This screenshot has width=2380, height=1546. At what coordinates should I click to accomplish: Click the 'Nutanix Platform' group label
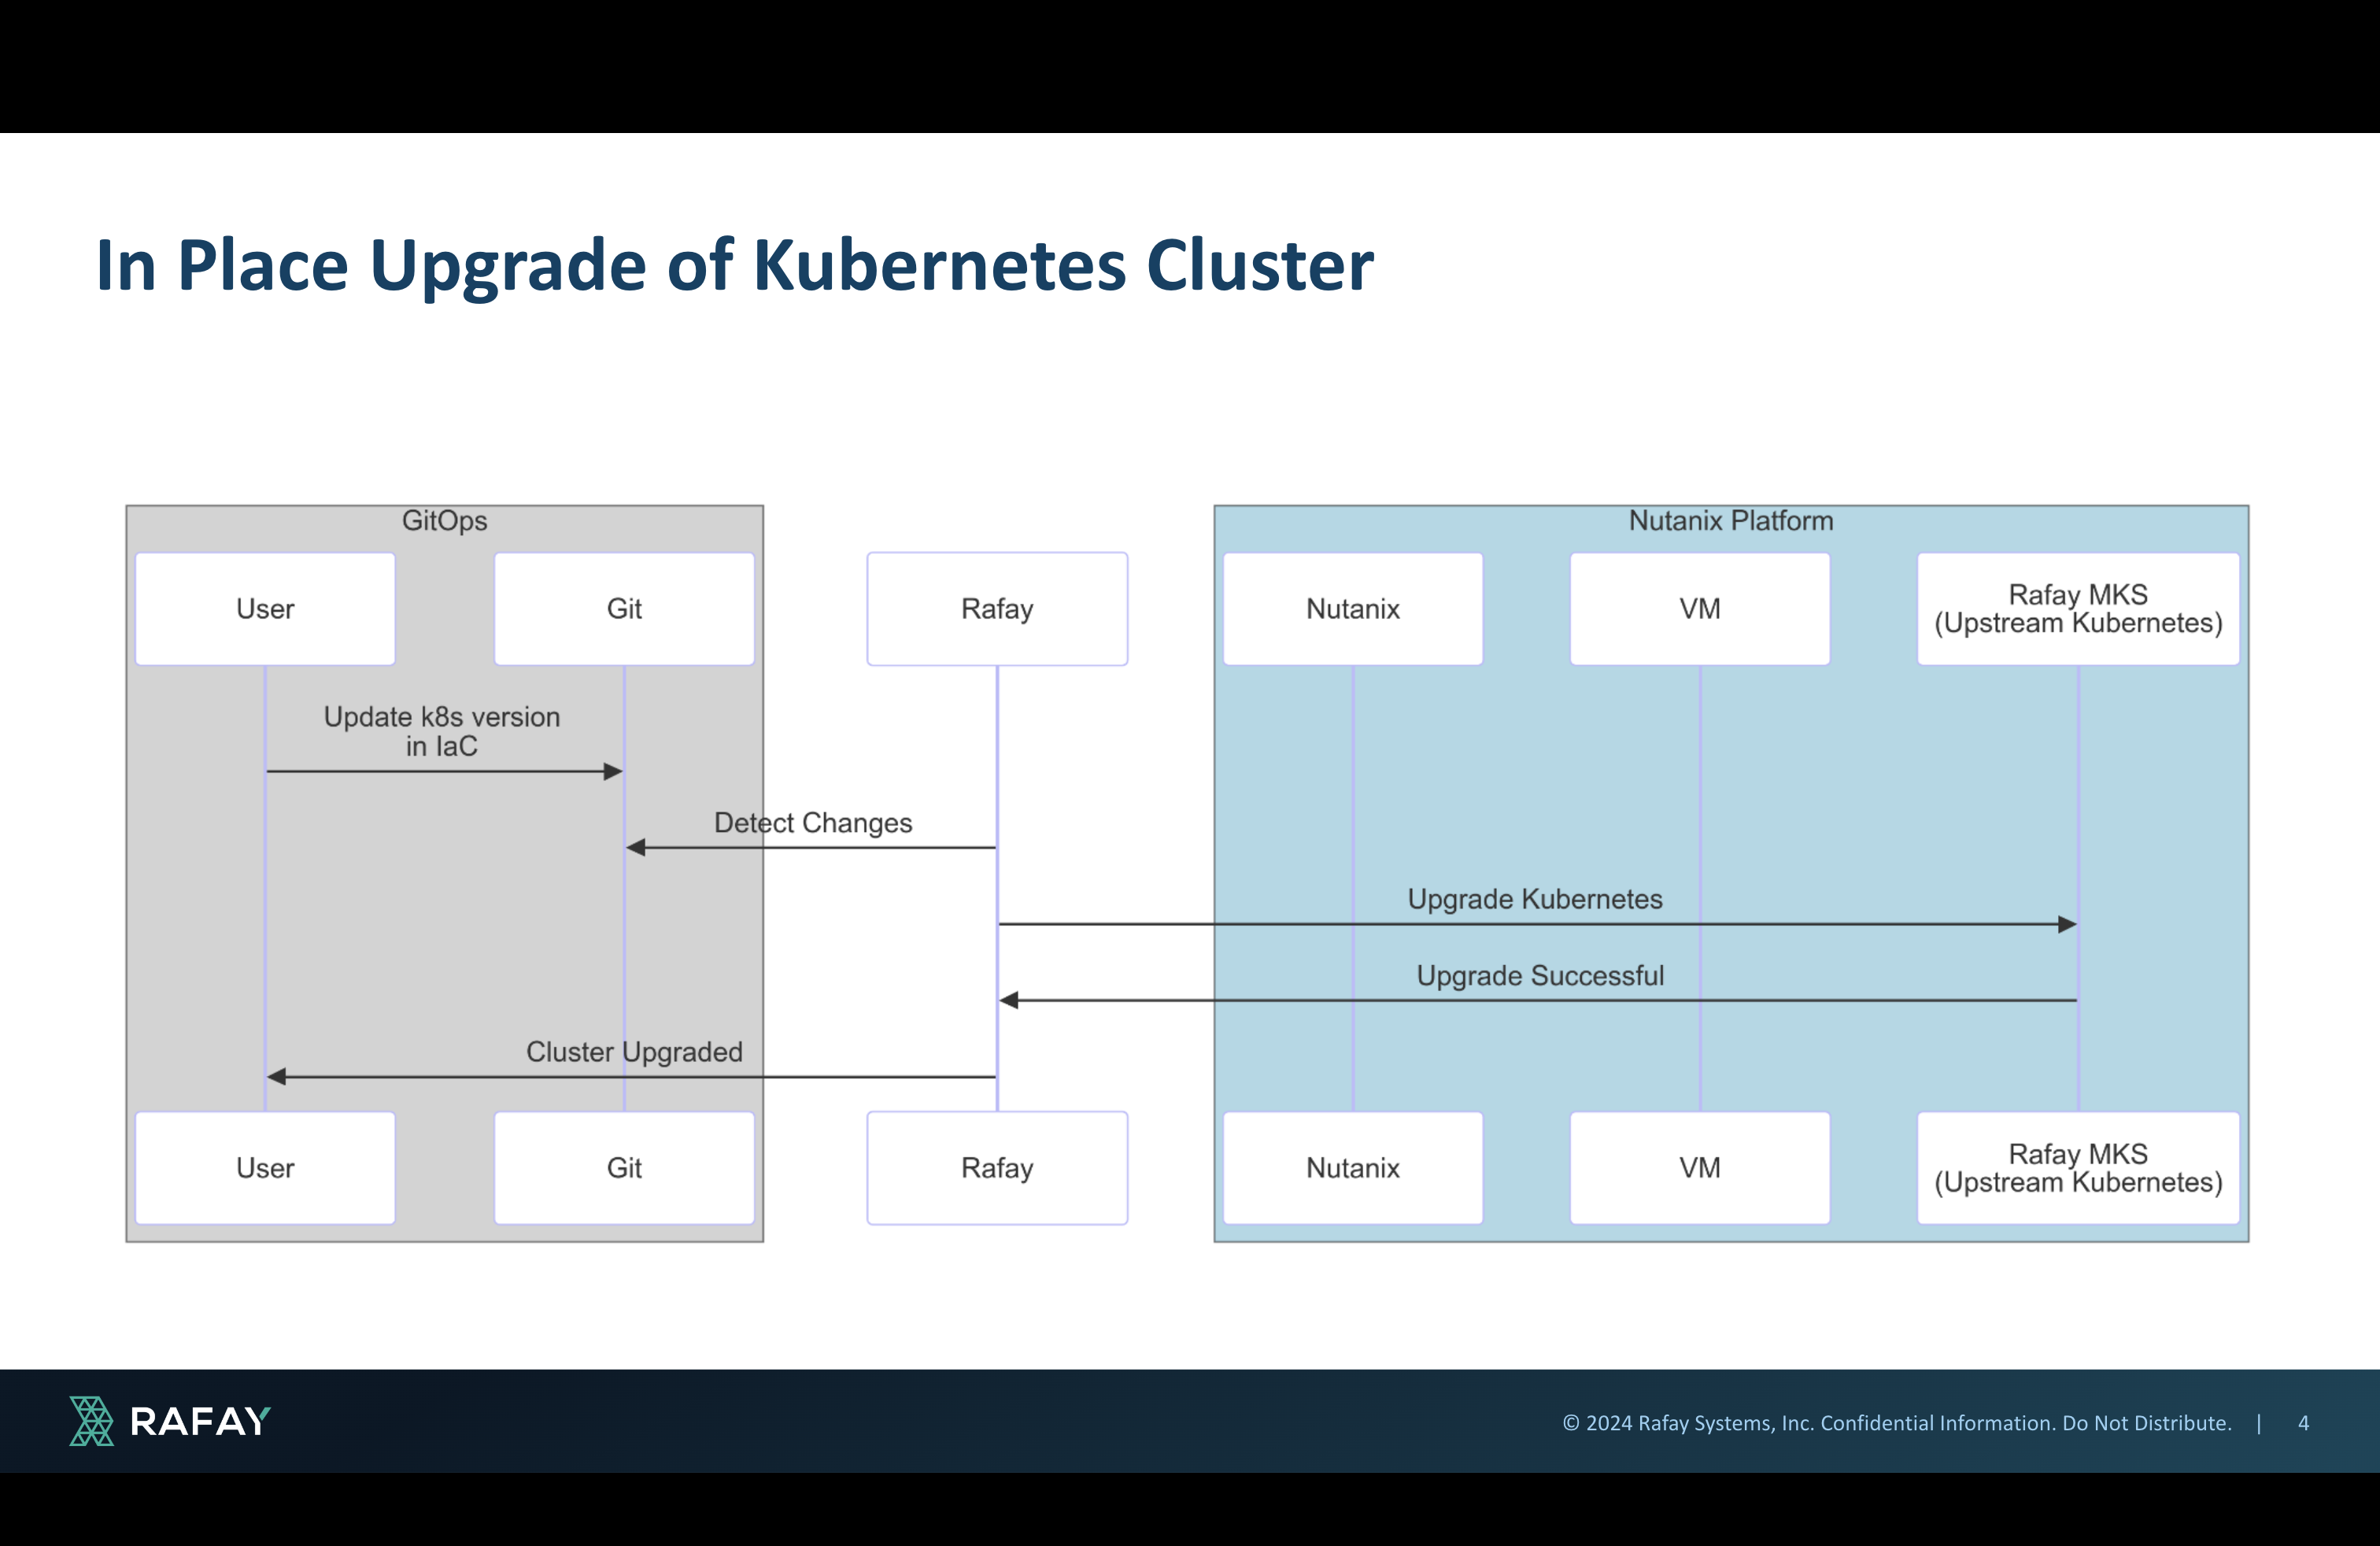pyautogui.click(x=1731, y=521)
